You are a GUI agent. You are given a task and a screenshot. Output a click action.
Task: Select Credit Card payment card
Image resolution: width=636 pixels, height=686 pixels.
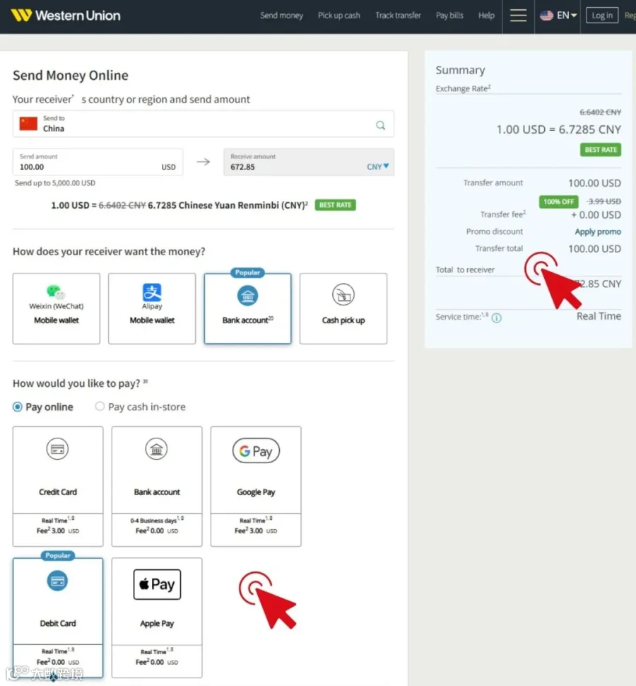coord(58,486)
